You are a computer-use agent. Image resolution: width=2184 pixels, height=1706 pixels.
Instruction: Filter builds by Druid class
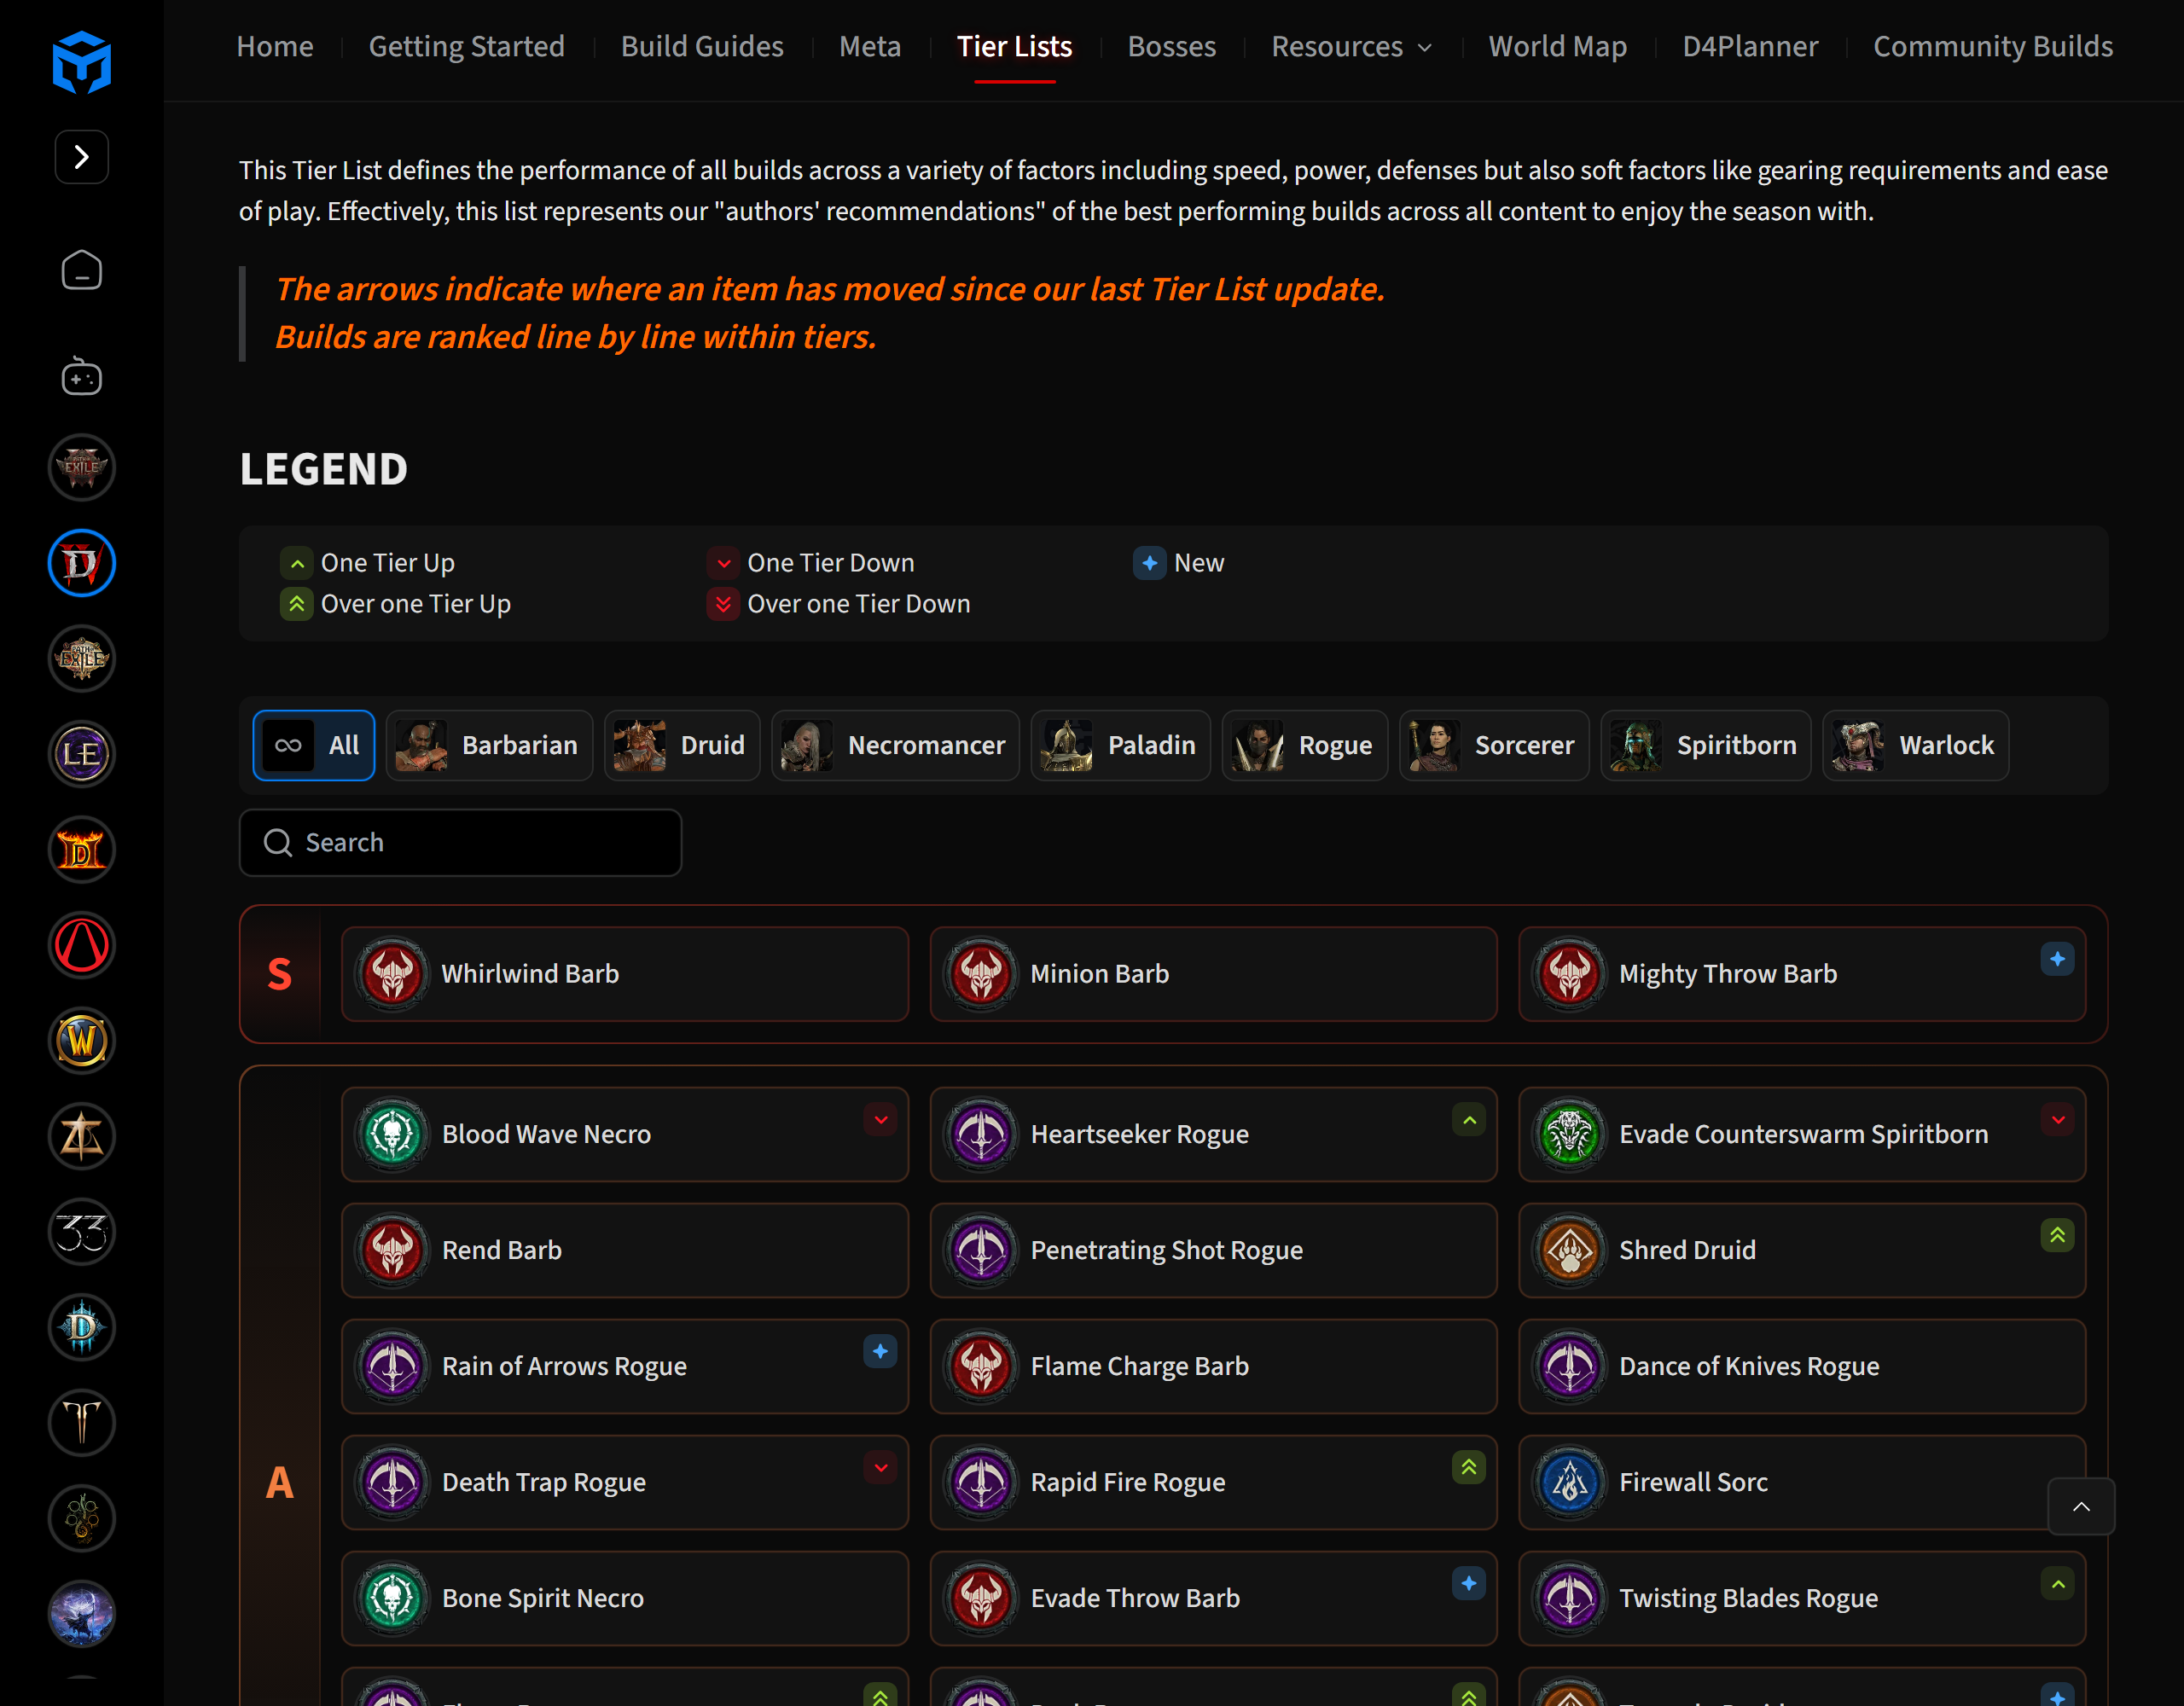coord(682,745)
